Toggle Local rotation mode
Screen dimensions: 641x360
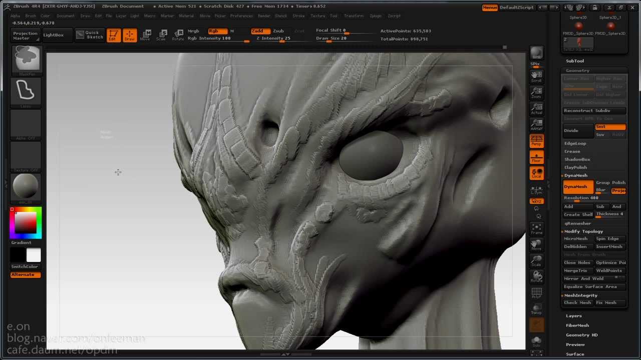click(x=536, y=173)
